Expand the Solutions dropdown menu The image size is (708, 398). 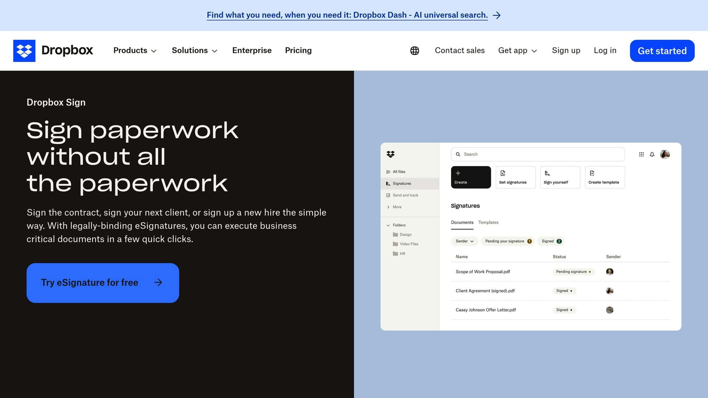click(194, 50)
